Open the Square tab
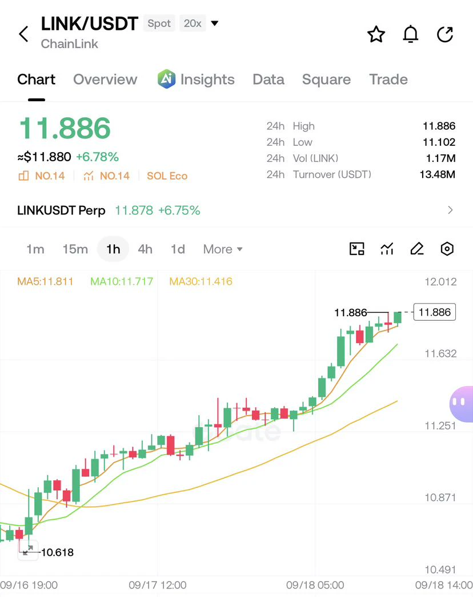This screenshot has height=597, width=473. coord(326,79)
